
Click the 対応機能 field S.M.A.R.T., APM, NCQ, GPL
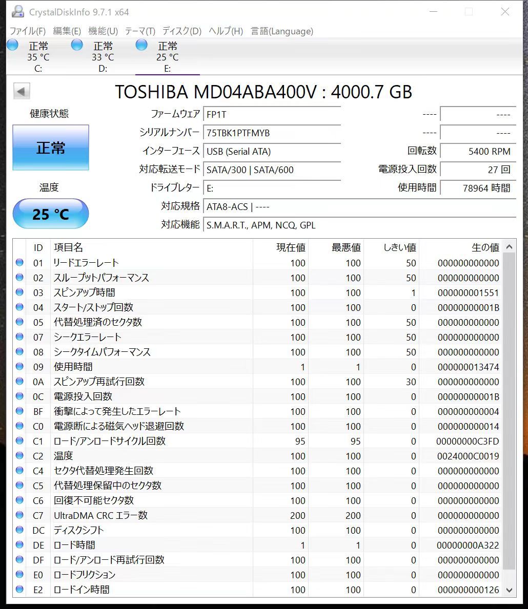(360, 225)
